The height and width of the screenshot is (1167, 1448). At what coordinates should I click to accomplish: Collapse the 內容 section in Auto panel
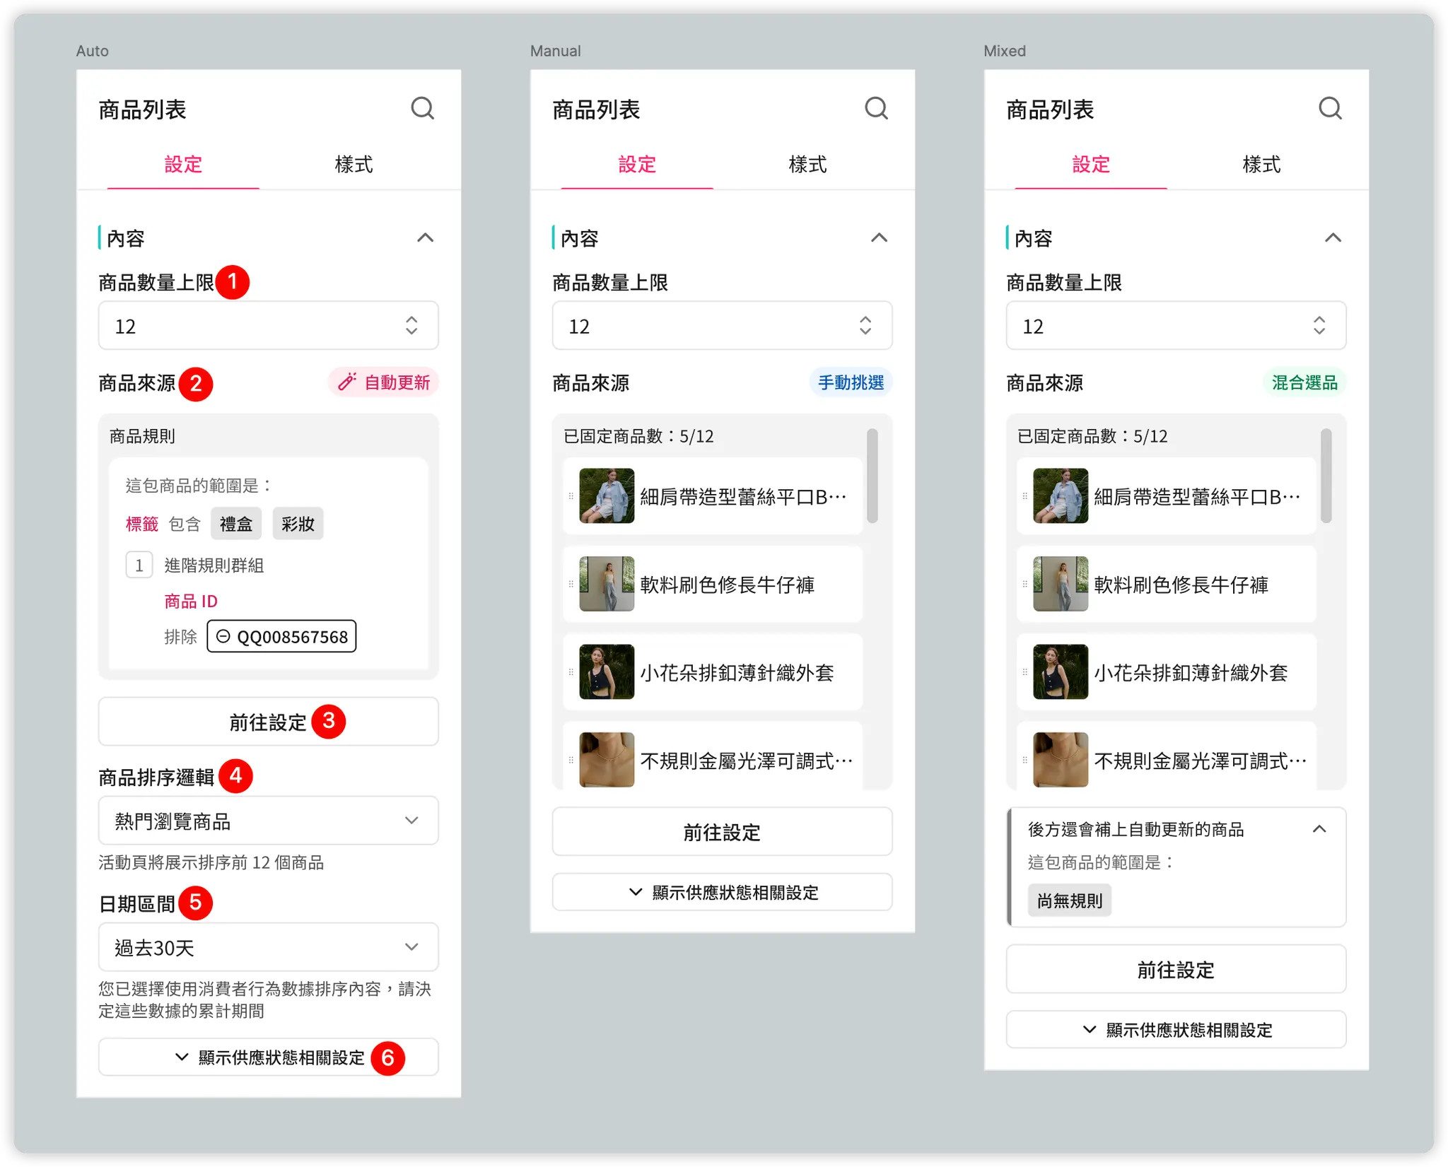tap(425, 238)
